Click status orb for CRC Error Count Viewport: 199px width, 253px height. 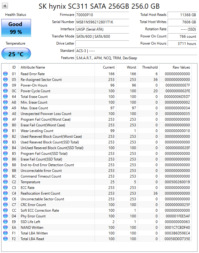coord(5,204)
